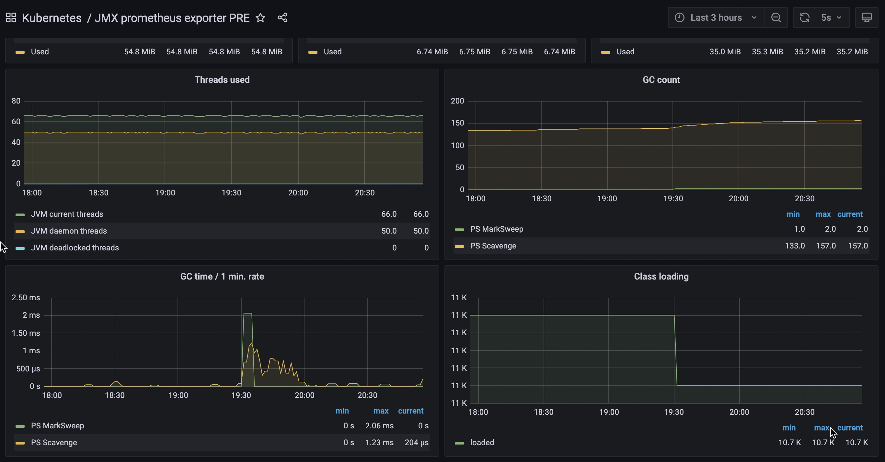Click the zoom out time range icon
Image resolution: width=885 pixels, height=462 pixels.
pos(776,17)
